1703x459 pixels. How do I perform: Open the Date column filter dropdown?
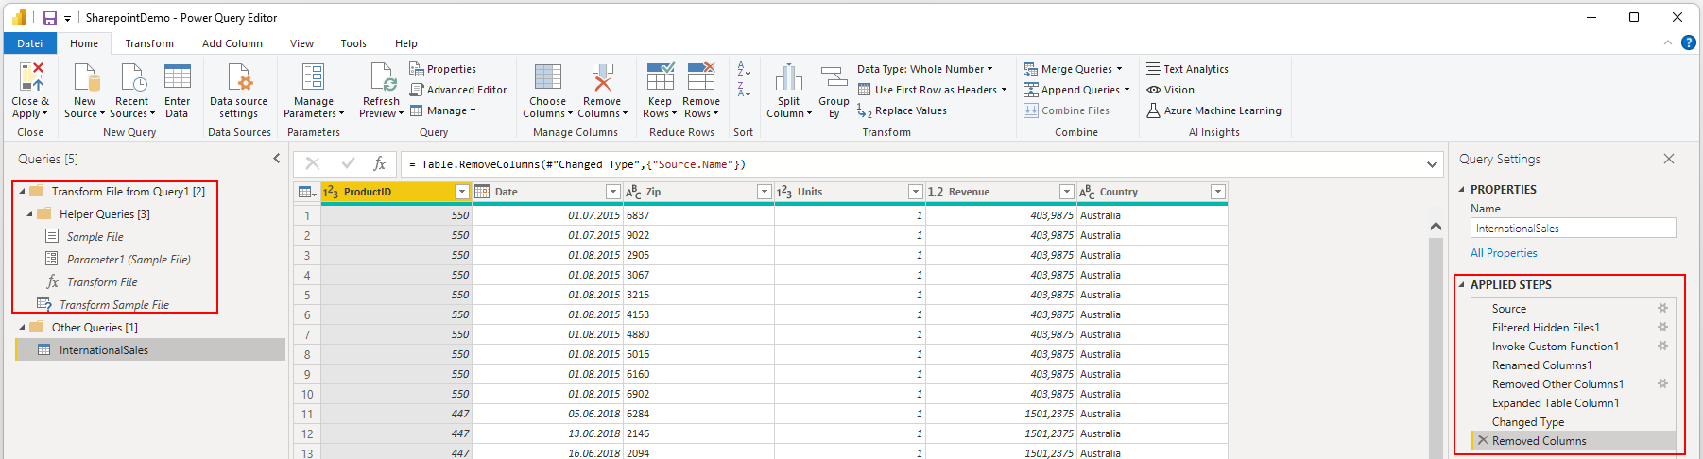click(x=613, y=192)
